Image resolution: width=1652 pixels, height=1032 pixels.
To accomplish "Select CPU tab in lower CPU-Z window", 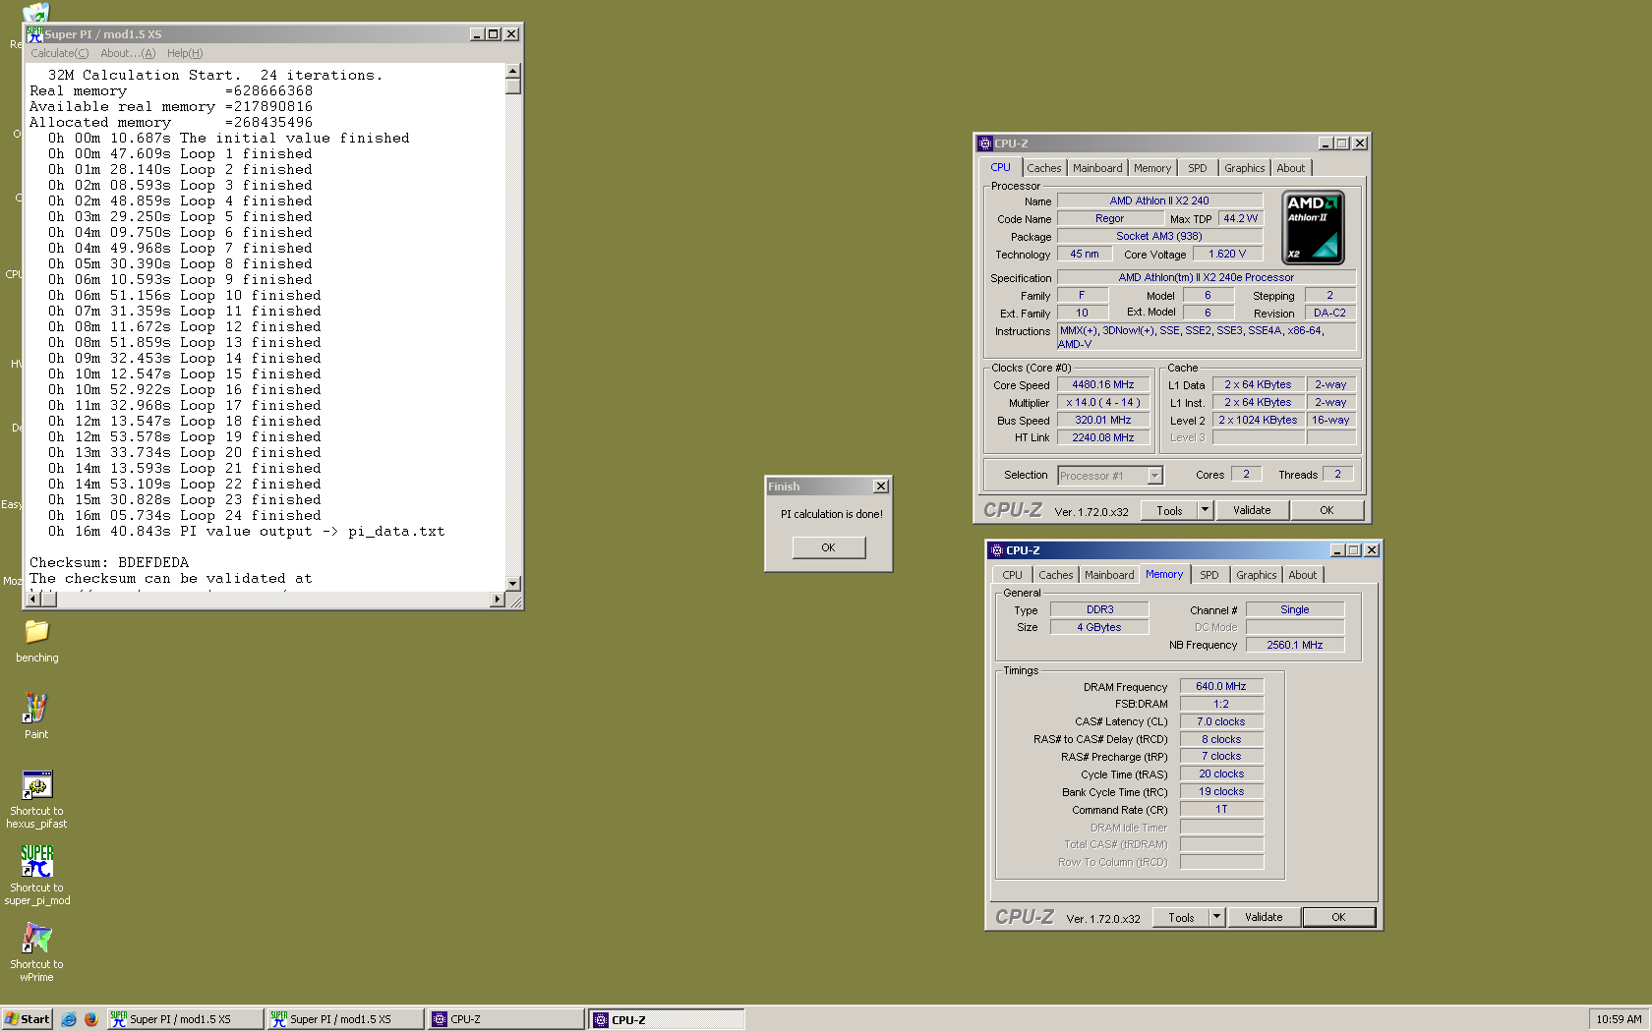I will coord(1012,575).
